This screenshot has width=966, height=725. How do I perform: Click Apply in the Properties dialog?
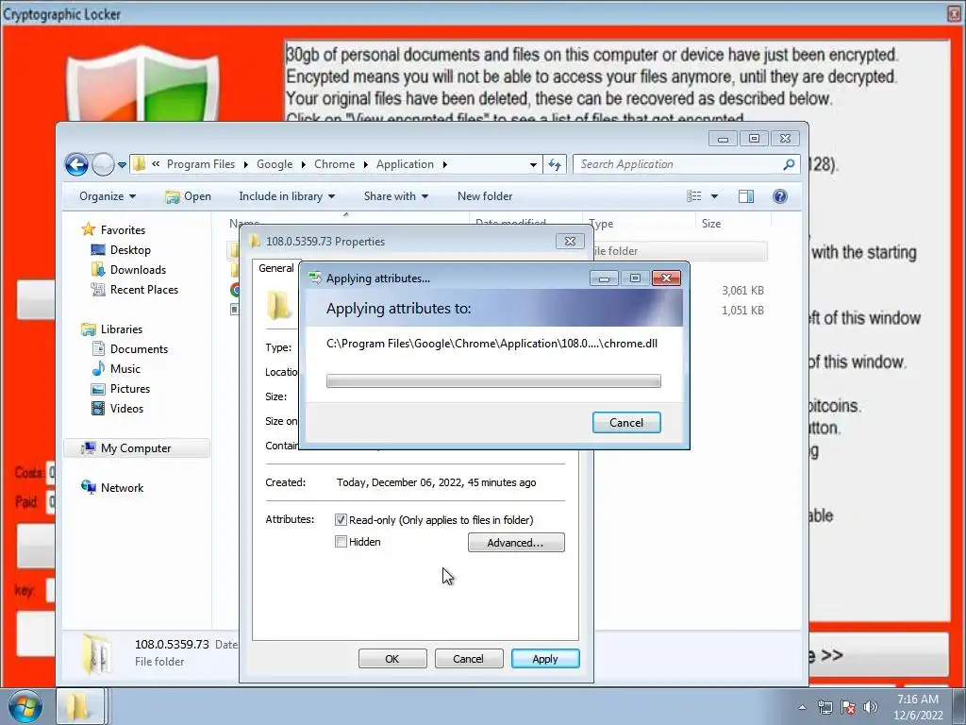point(544,658)
